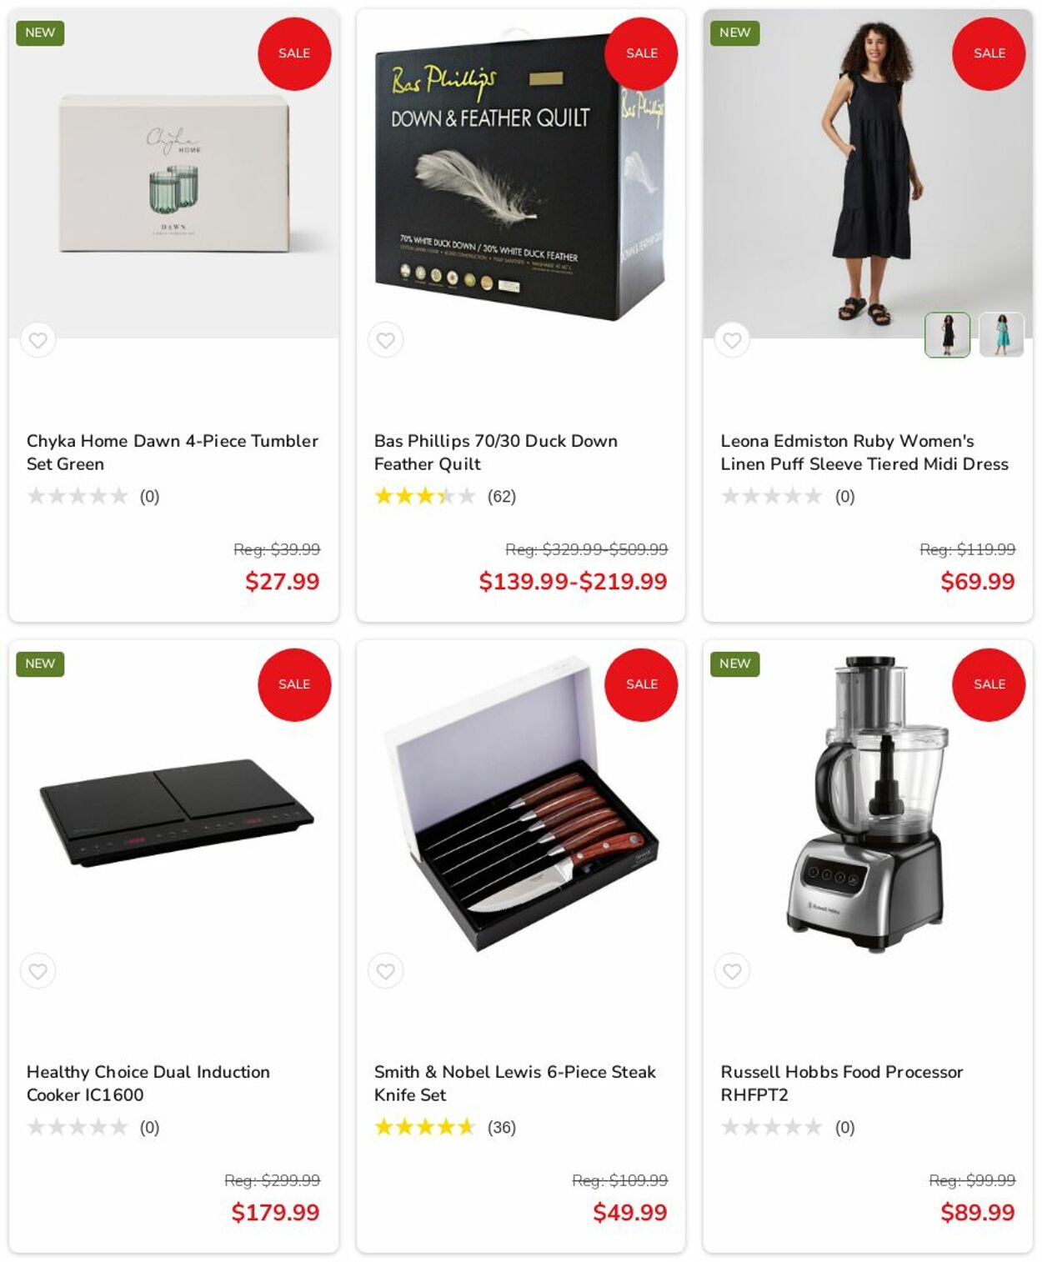This screenshot has width=1042, height=1262.
Task: Open the 36 reviews for the steak knives
Action: [502, 1128]
